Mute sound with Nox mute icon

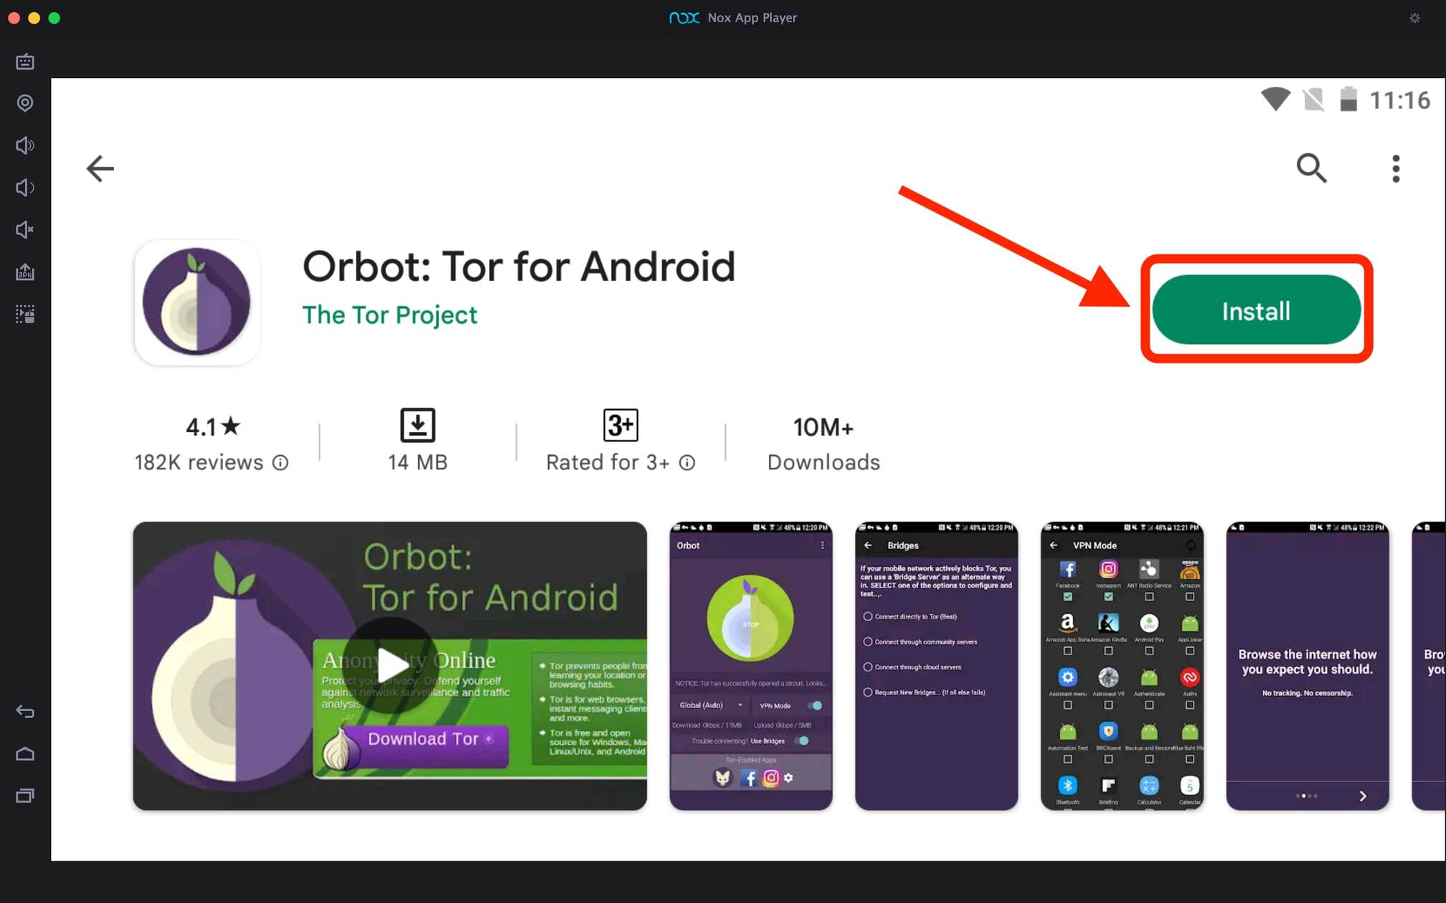point(25,230)
